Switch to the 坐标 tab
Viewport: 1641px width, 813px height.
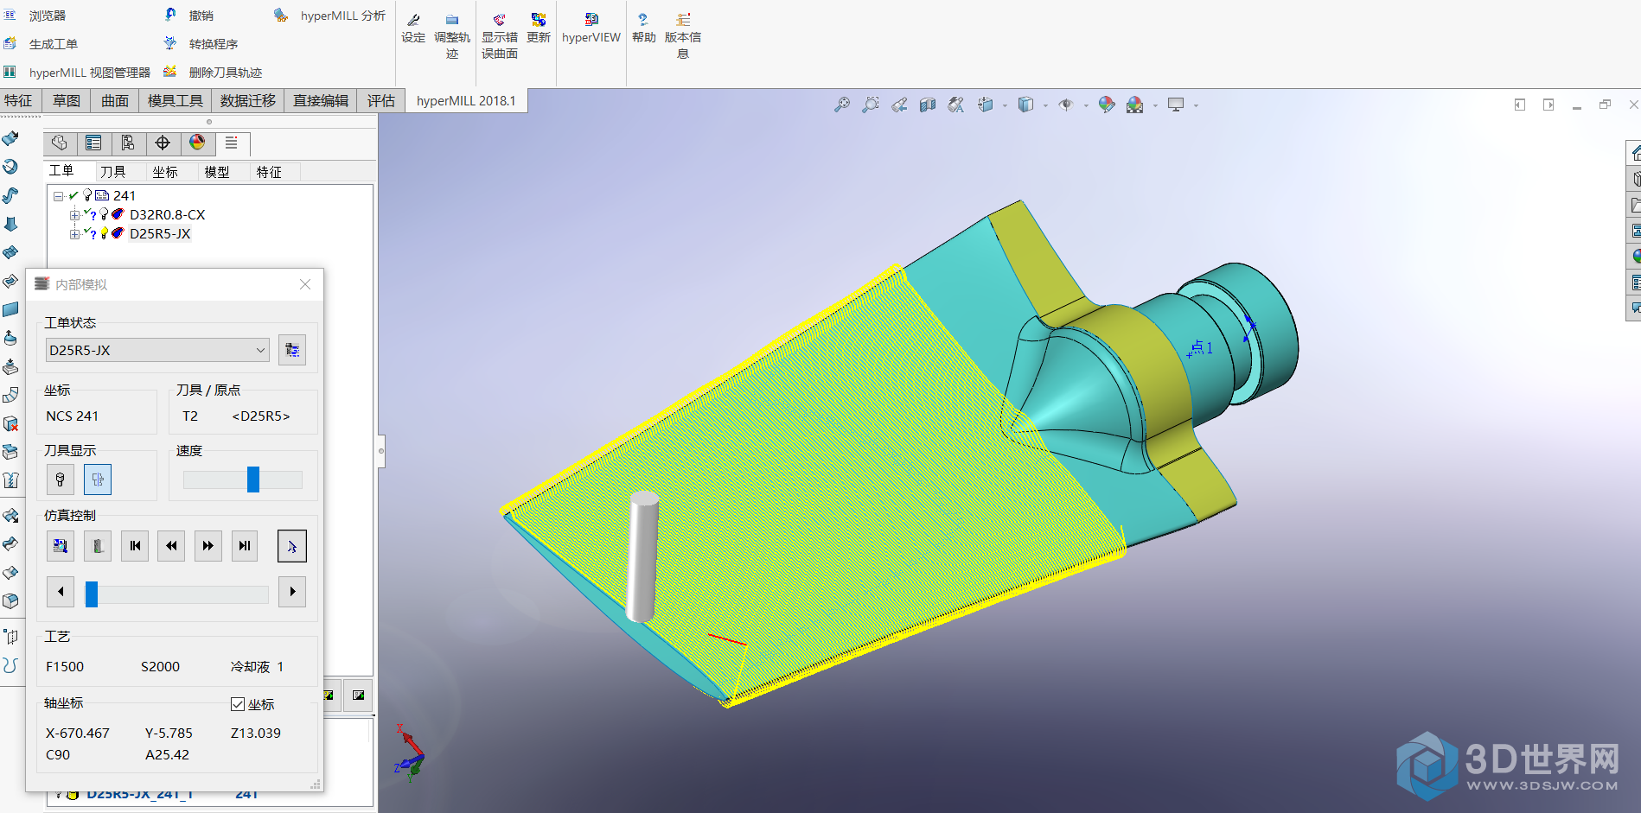point(165,172)
